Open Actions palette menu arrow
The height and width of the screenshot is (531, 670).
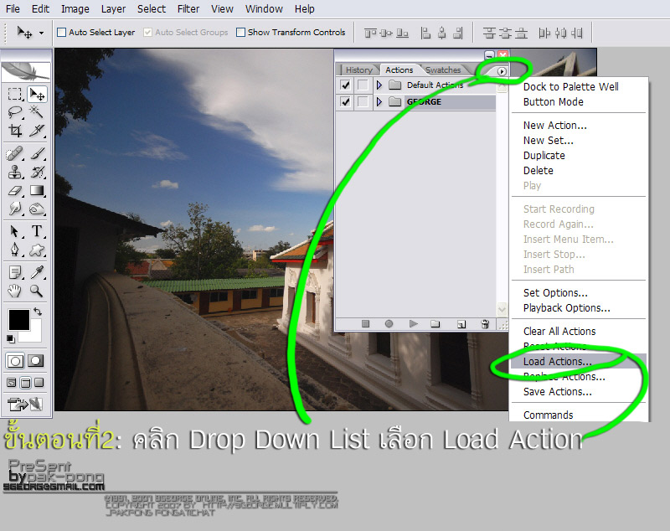[x=502, y=71]
